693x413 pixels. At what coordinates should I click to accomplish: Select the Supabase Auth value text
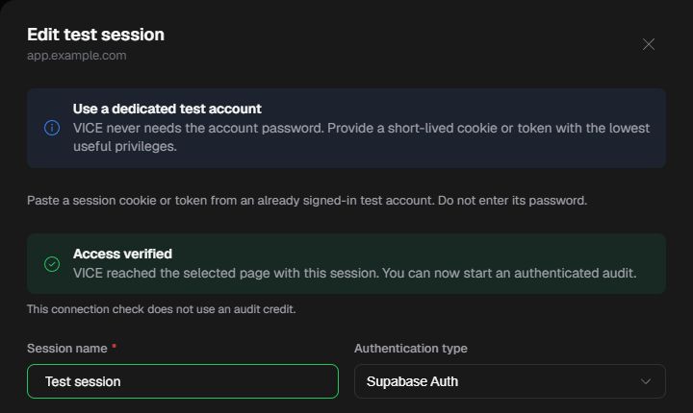point(412,381)
